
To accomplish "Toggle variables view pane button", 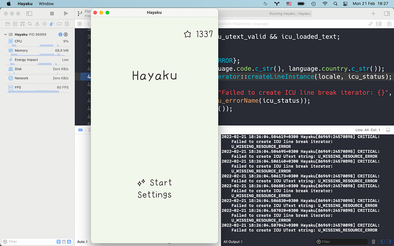I will tap(383, 242).
